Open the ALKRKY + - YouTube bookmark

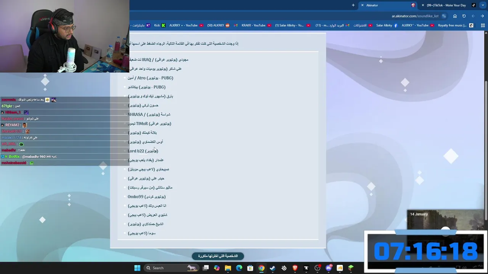coord(186,25)
